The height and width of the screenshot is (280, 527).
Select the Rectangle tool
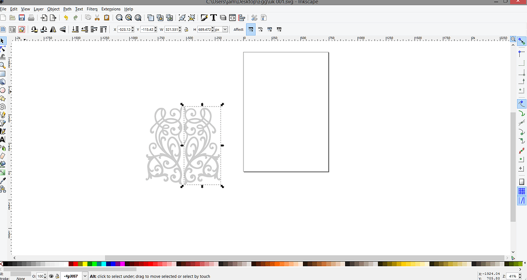(x=3, y=74)
